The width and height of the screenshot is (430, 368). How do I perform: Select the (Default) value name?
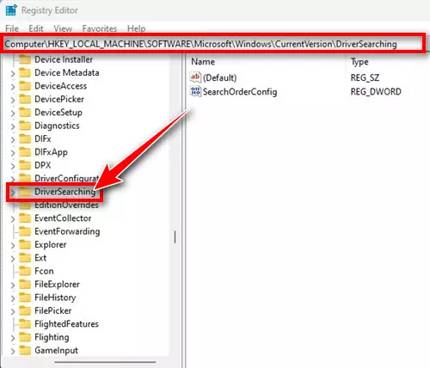(x=220, y=78)
